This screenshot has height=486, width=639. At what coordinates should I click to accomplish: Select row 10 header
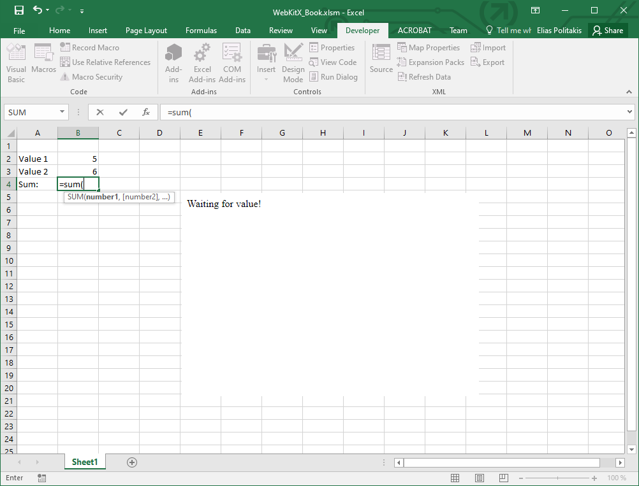tap(8, 261)
